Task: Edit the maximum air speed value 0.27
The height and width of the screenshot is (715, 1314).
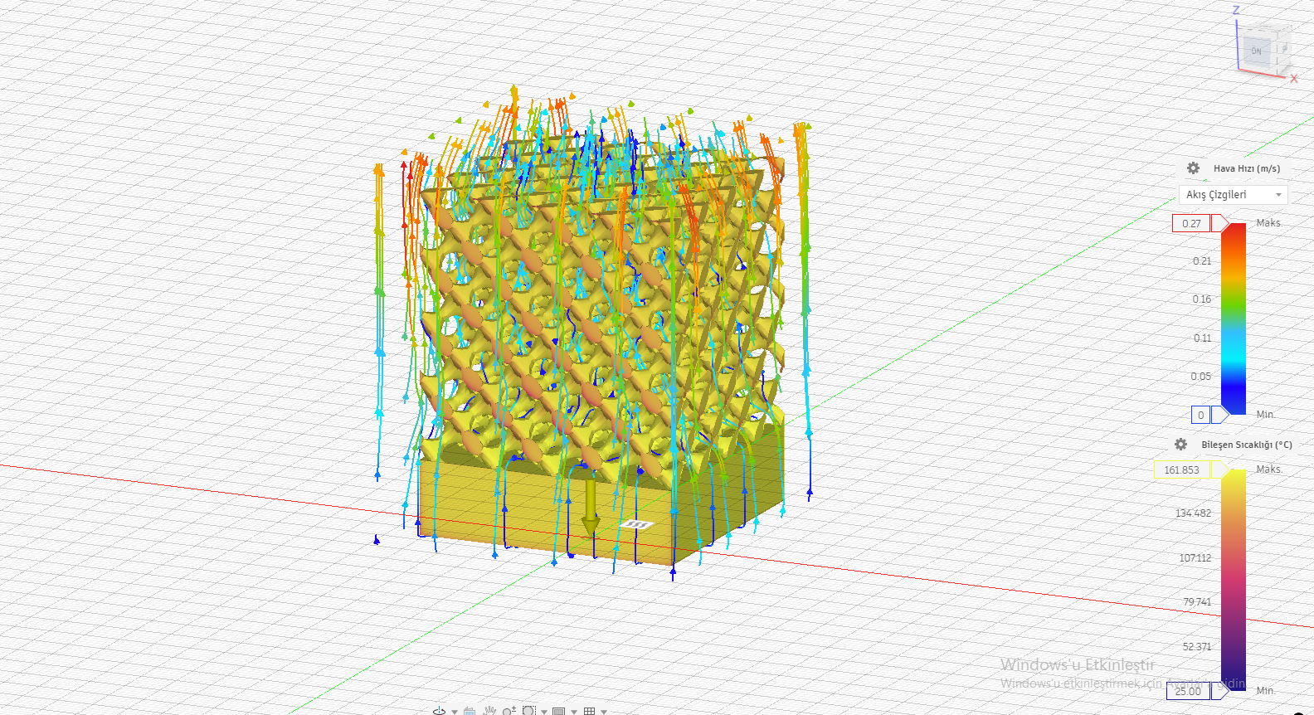Action: point(1191,223)
